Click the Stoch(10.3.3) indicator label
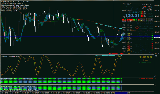The width and height of the screenshot is (160, 94). pyautogui.click(x=11, y=56)
